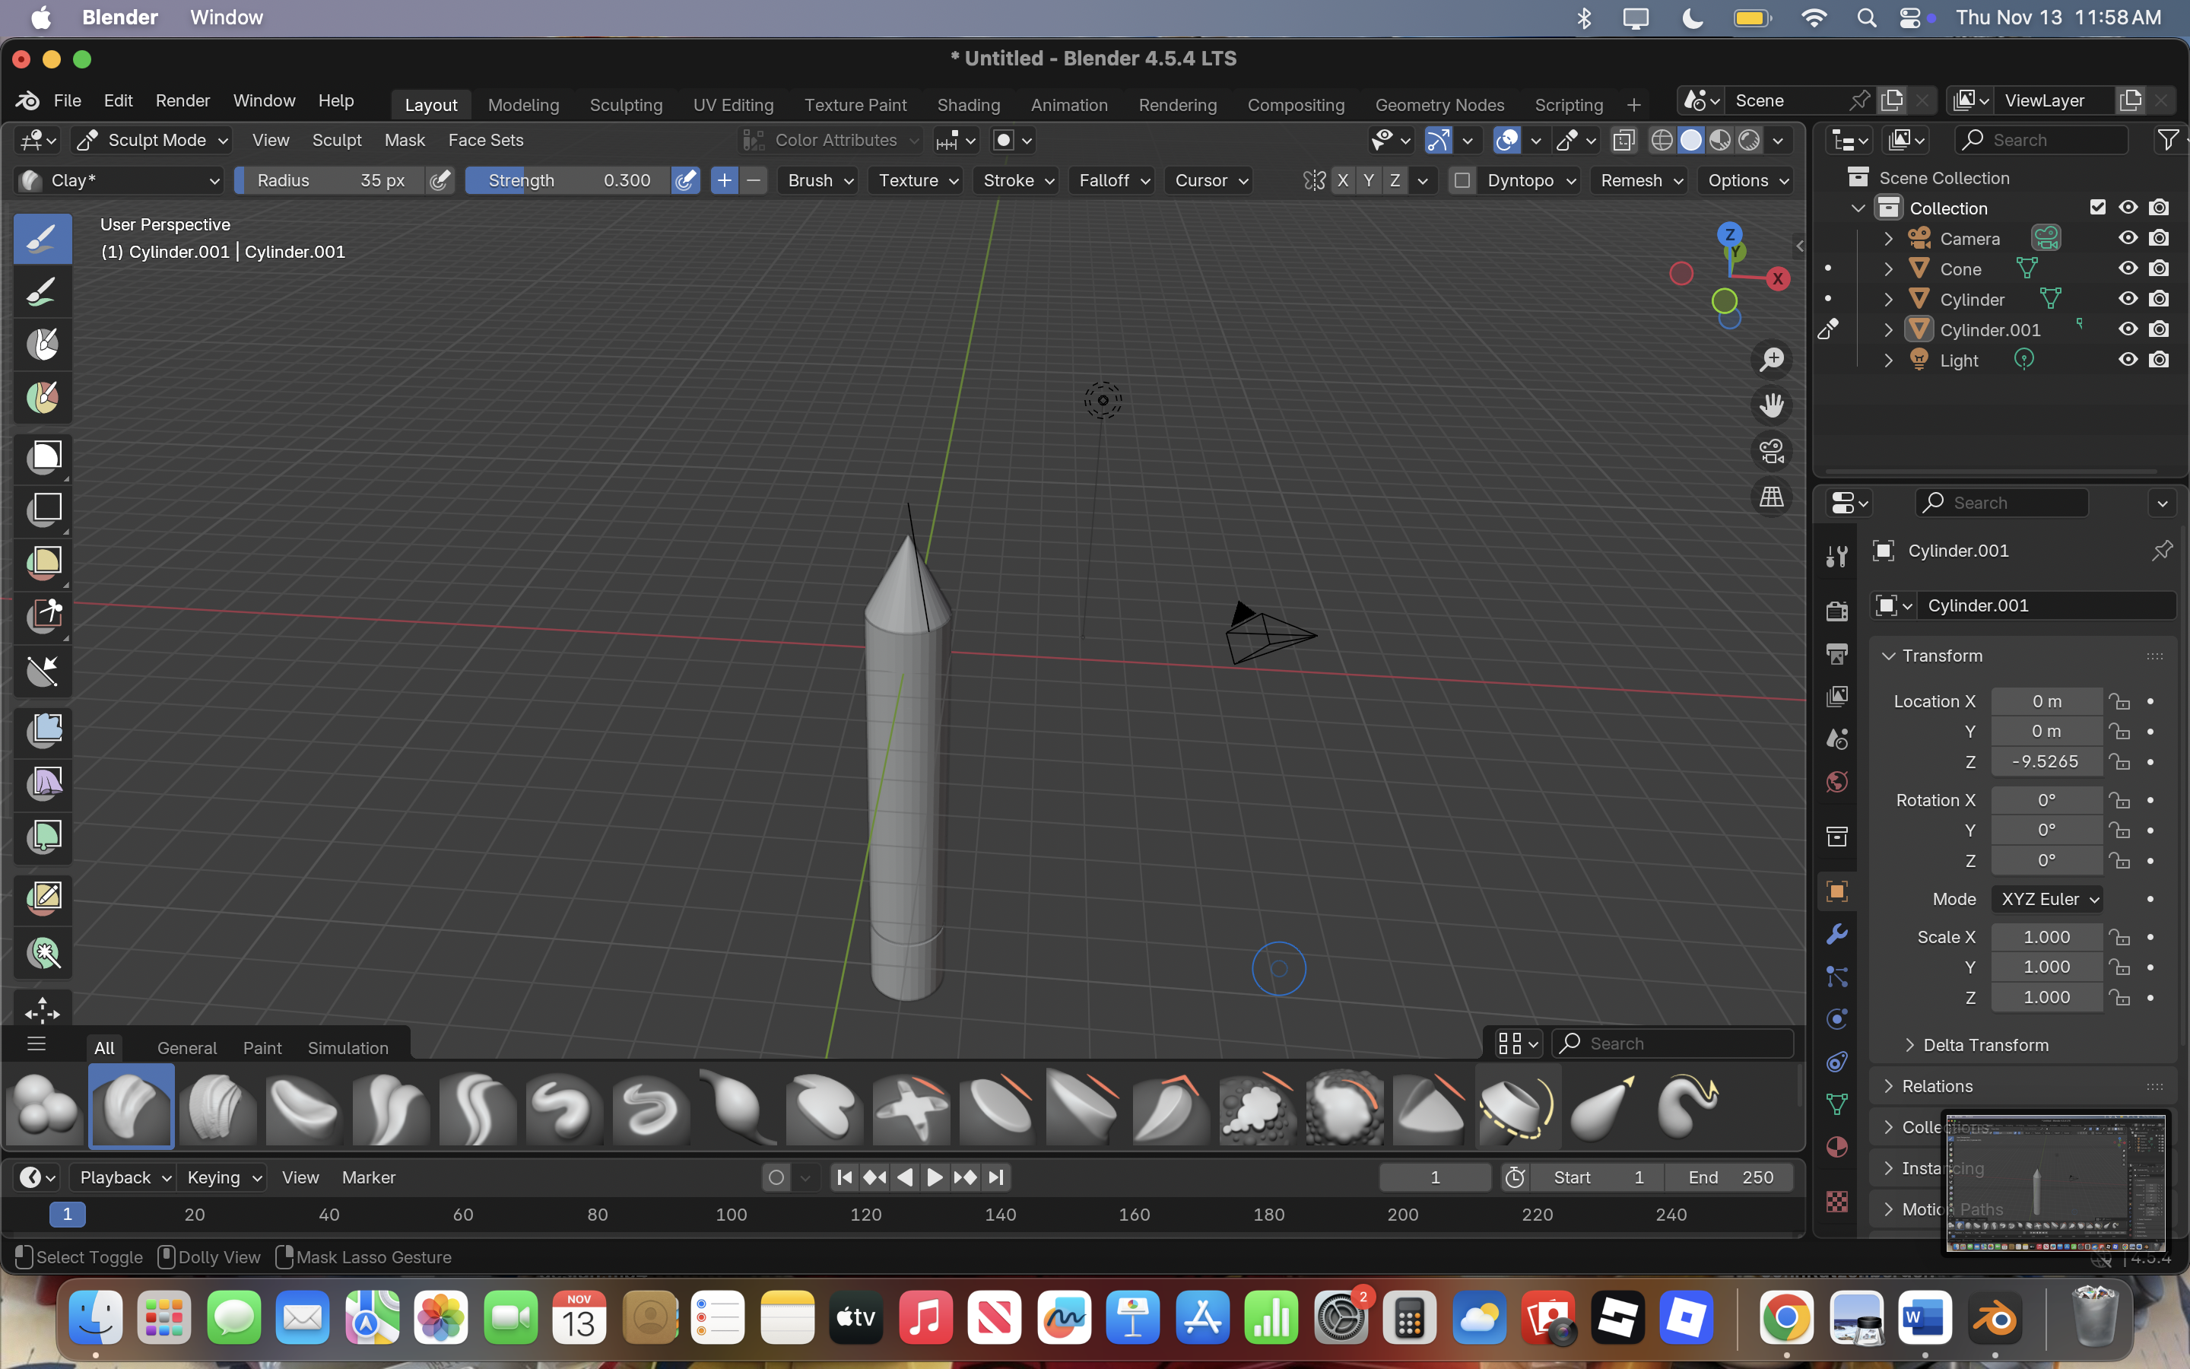Select the Box Mask tool in toolbar
The image size is (2190, 1369).
coord(43,456)
